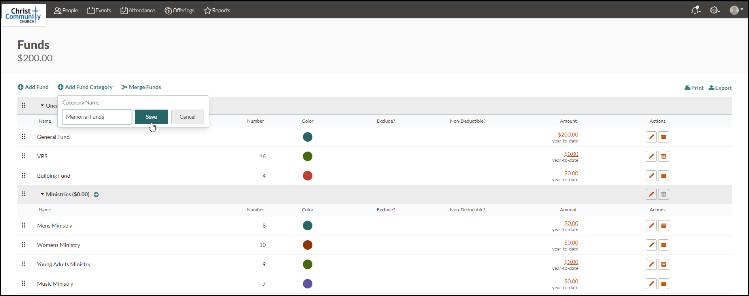749x296 pixels.
Task: Click the drag handle for VBS row
Action: pyautogui.click(x=23, y=156)
